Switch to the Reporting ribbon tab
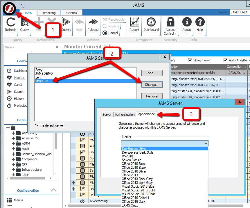The width and height of the screenshot is (250, 208). pos(48,13)
